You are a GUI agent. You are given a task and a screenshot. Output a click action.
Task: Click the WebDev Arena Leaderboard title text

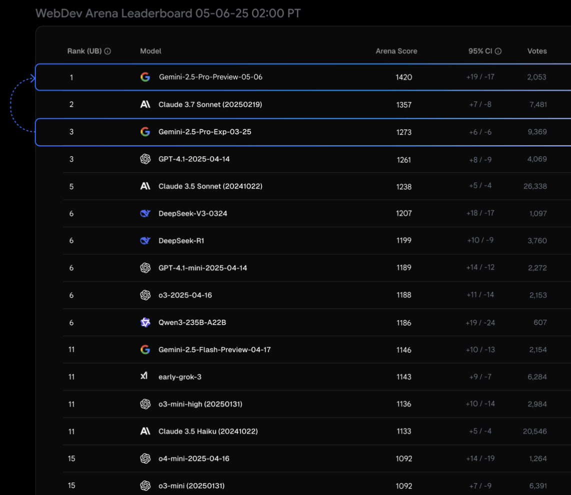pos(168,13)
